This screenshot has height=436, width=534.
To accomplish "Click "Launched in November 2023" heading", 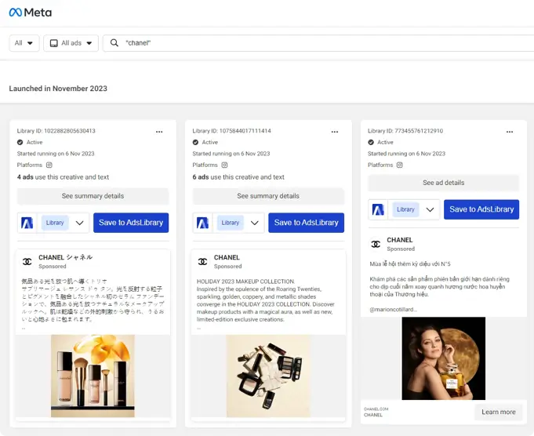I will coord(58,89).
